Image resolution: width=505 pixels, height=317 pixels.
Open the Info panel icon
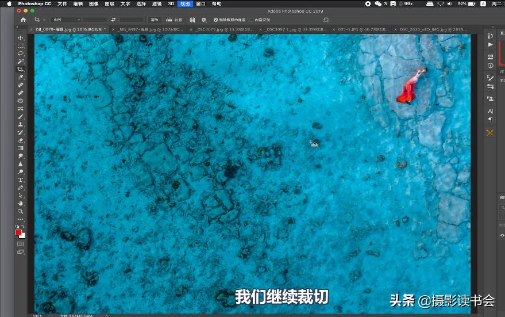[490, 66]
